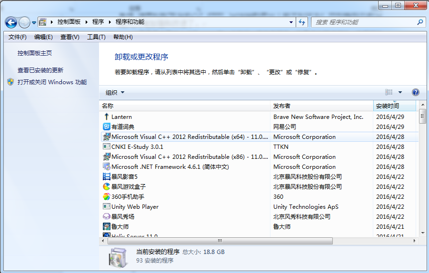
Task: Click the Unity Web Player icon
Action: pos(107,206)
